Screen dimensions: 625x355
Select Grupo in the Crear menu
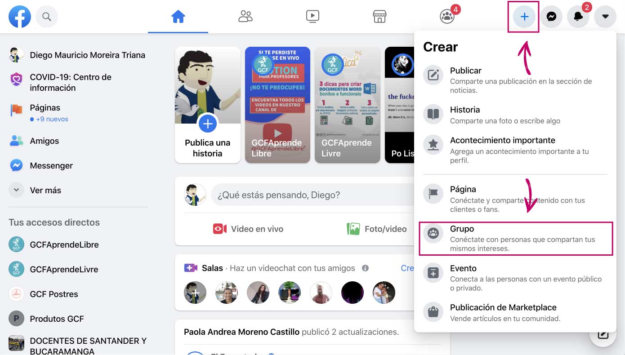(515, 239)
